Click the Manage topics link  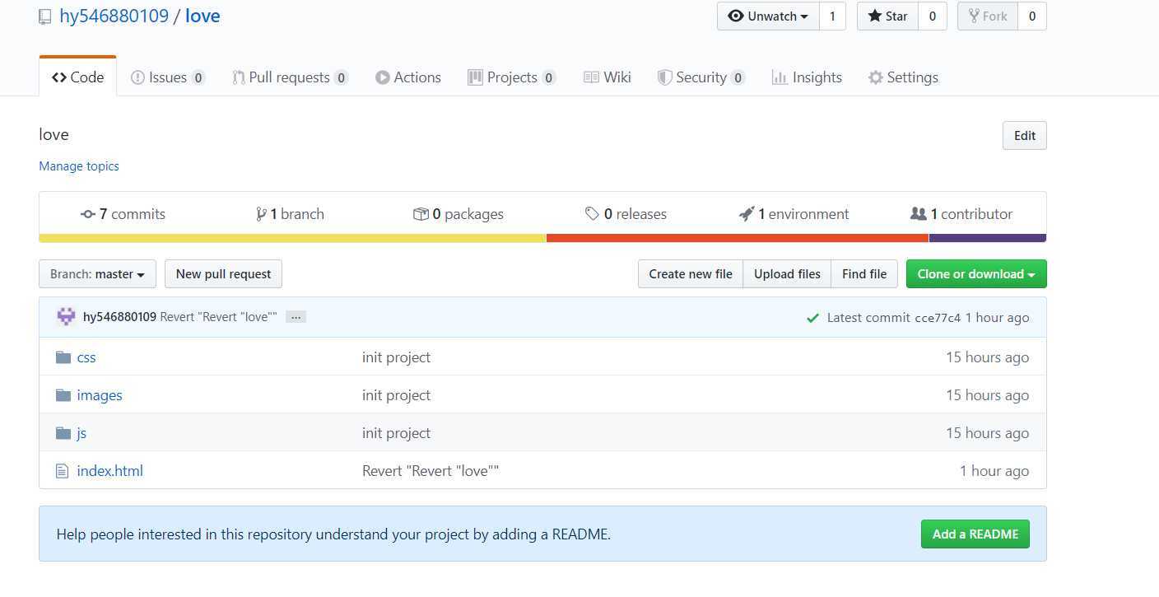(79, 166)
